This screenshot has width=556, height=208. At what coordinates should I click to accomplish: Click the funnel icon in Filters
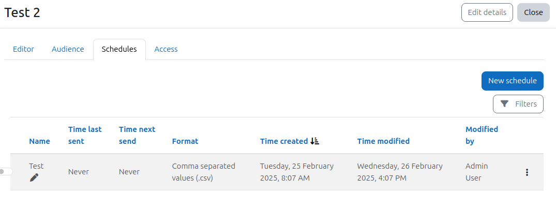pos(504,103)
